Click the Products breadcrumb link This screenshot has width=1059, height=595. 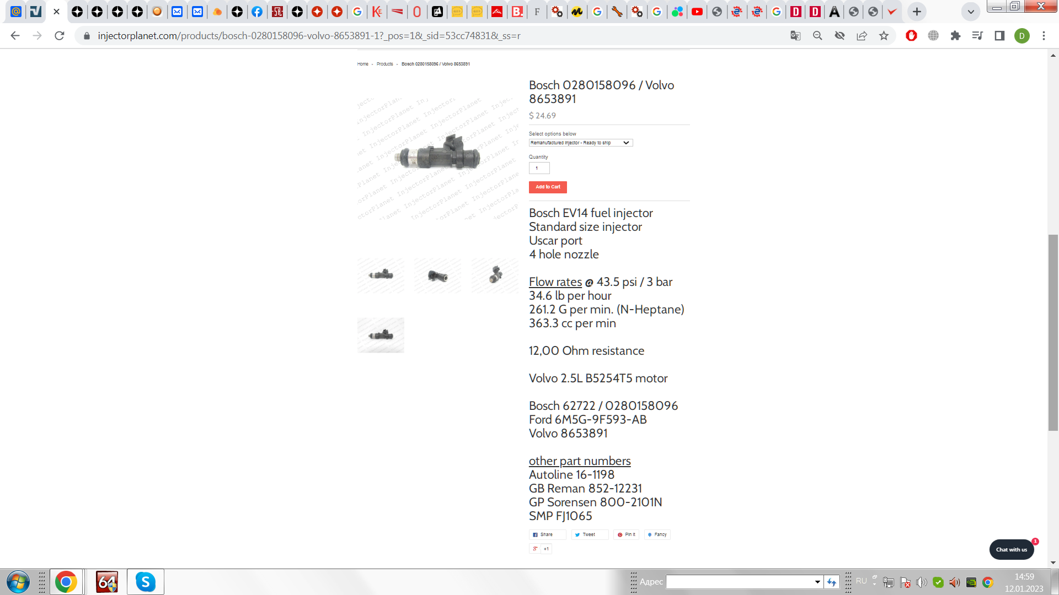pos(384,64)
